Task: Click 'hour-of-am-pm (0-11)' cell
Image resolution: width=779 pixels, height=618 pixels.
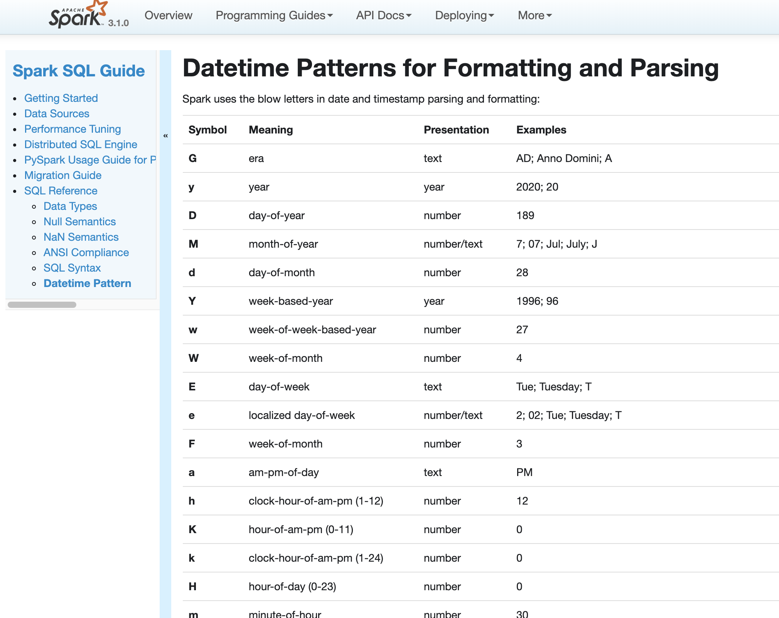Action: click(x=301, y=529)
